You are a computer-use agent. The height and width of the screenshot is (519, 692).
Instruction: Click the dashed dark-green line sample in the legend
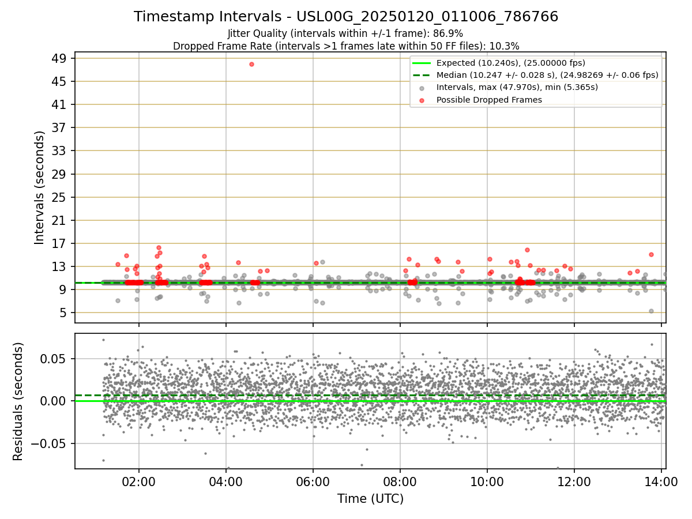tap(422, 75)
